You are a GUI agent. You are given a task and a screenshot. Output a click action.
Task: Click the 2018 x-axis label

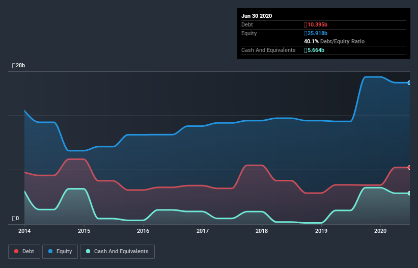(262, 231)
